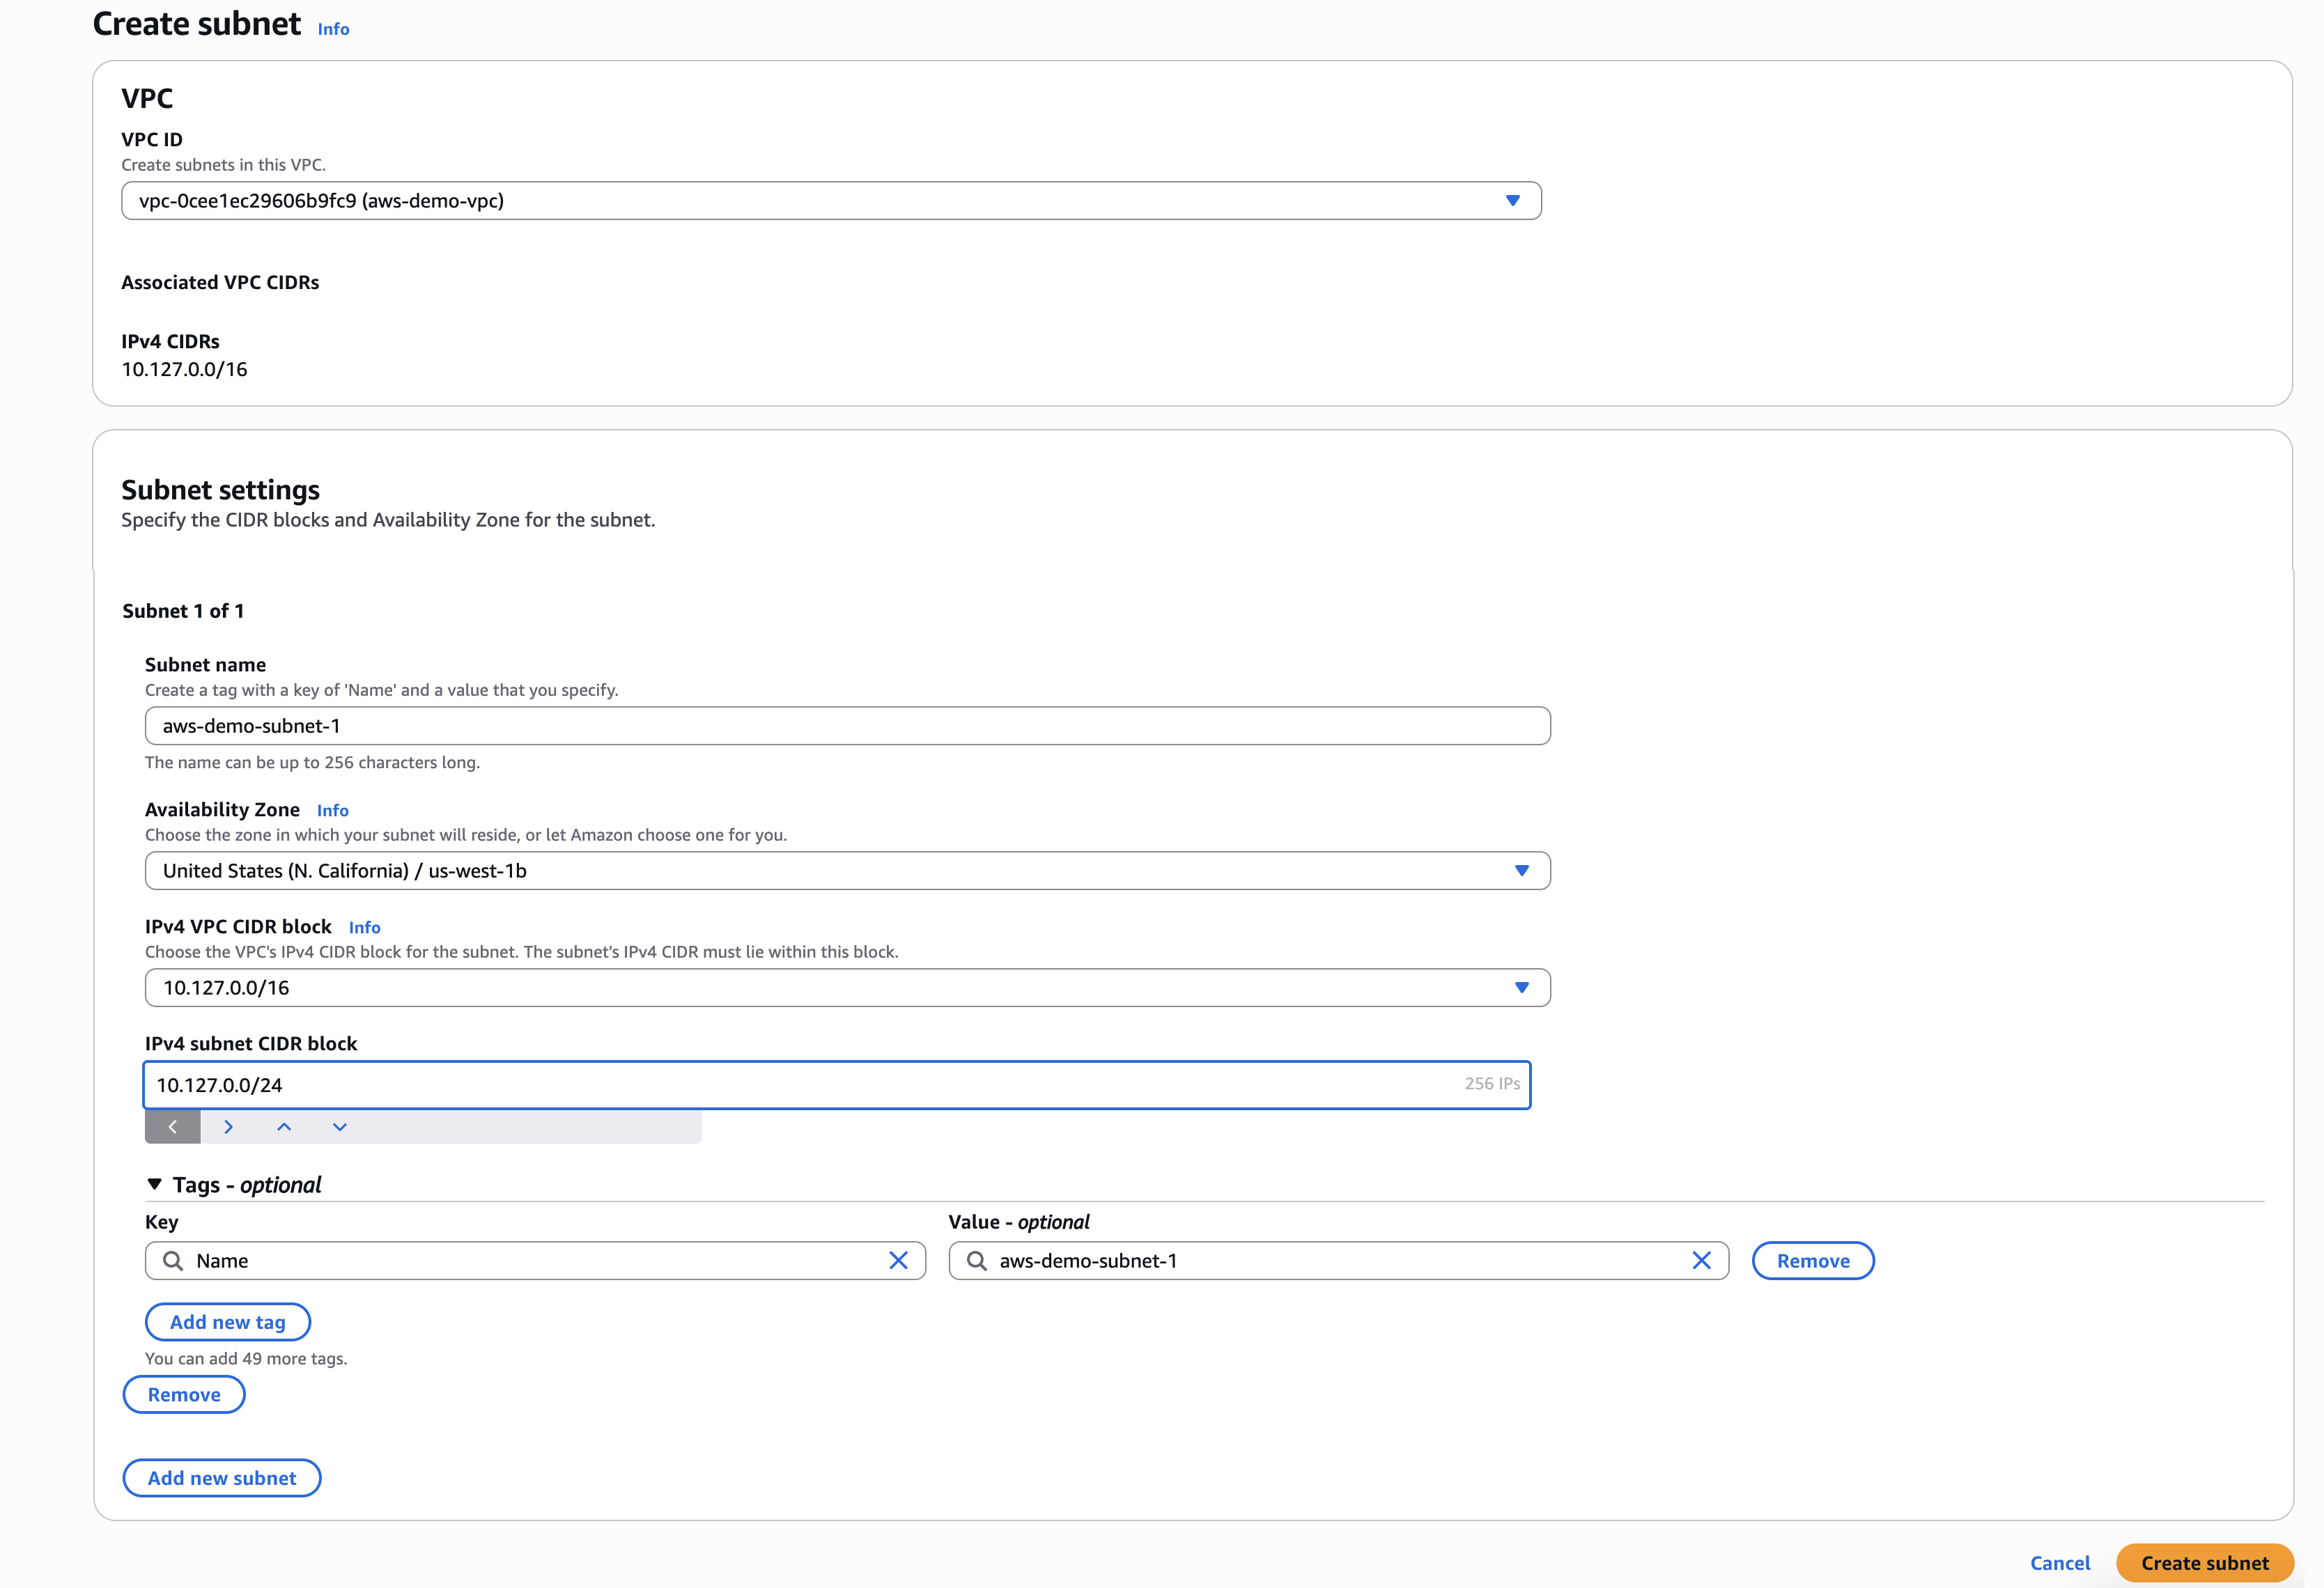Click the 10.127.0.0/16 value under IPv4 CIDRs
The width and height of the screenshot is (2324, 1588).
pyautogui.click(x=184, y=370)
